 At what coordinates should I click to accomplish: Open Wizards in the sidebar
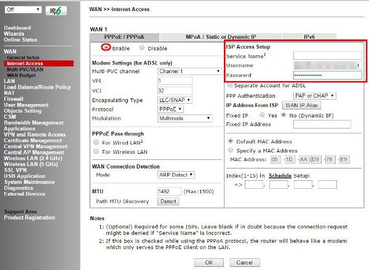14,34
